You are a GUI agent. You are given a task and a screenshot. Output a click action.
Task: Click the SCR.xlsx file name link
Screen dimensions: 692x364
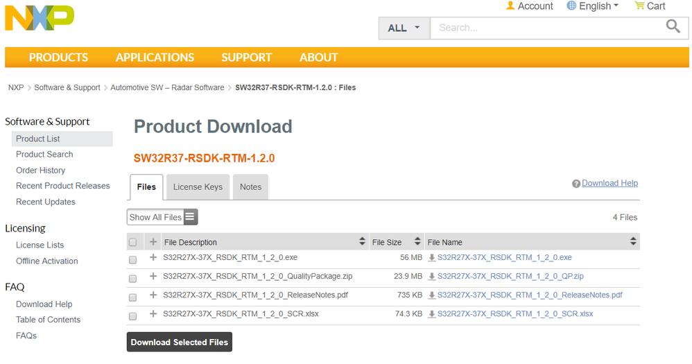pyautogui.click(x=515, y=313)
